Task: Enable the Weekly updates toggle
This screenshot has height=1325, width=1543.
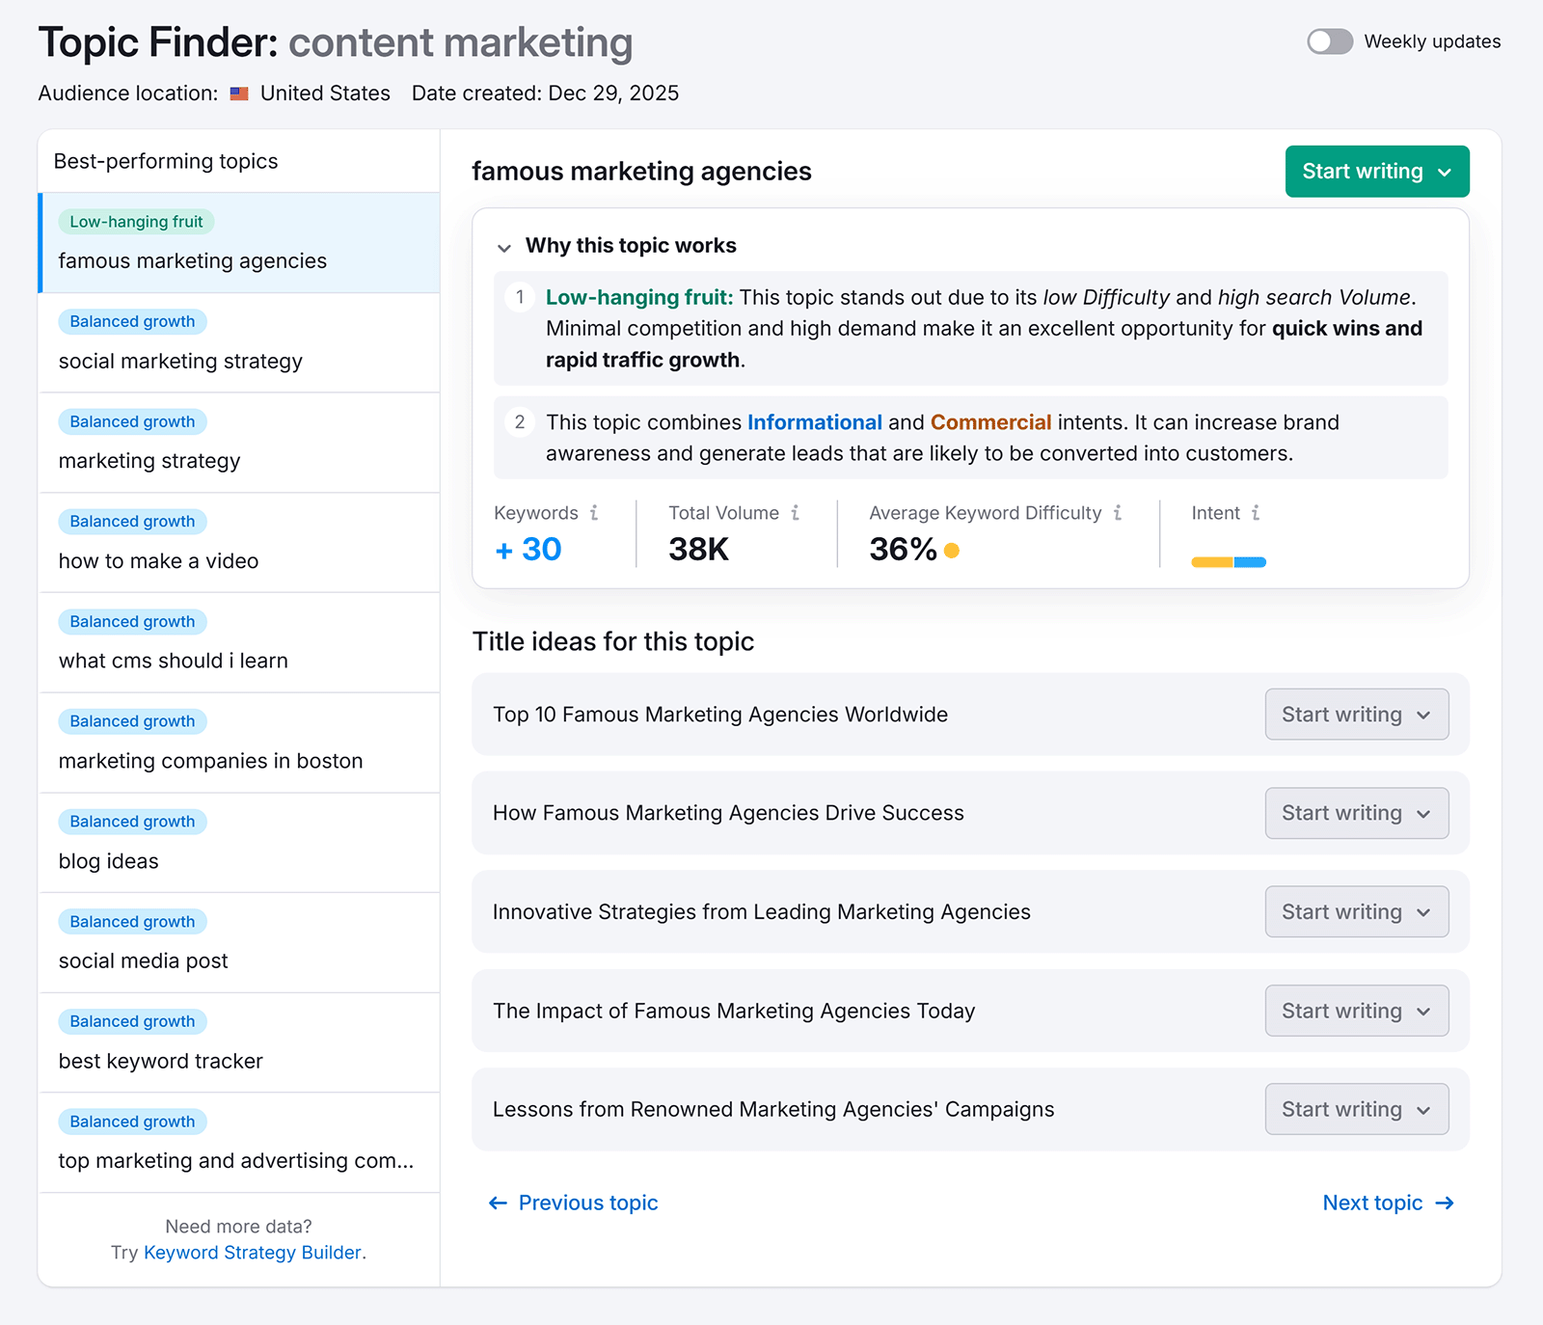Action: (1329, 41)
